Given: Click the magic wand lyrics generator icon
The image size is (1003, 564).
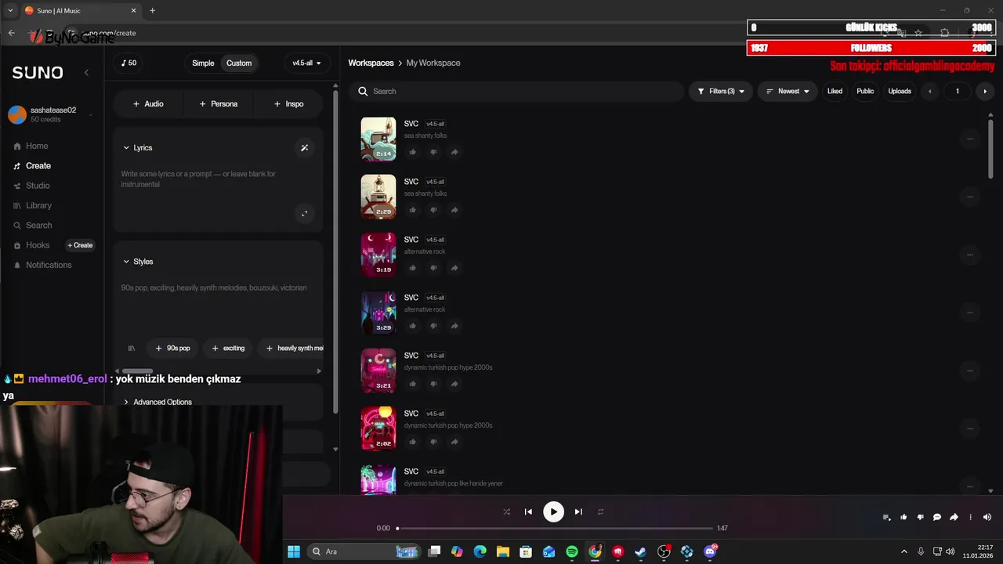Looking at the screenshot, I should point(305,147).
